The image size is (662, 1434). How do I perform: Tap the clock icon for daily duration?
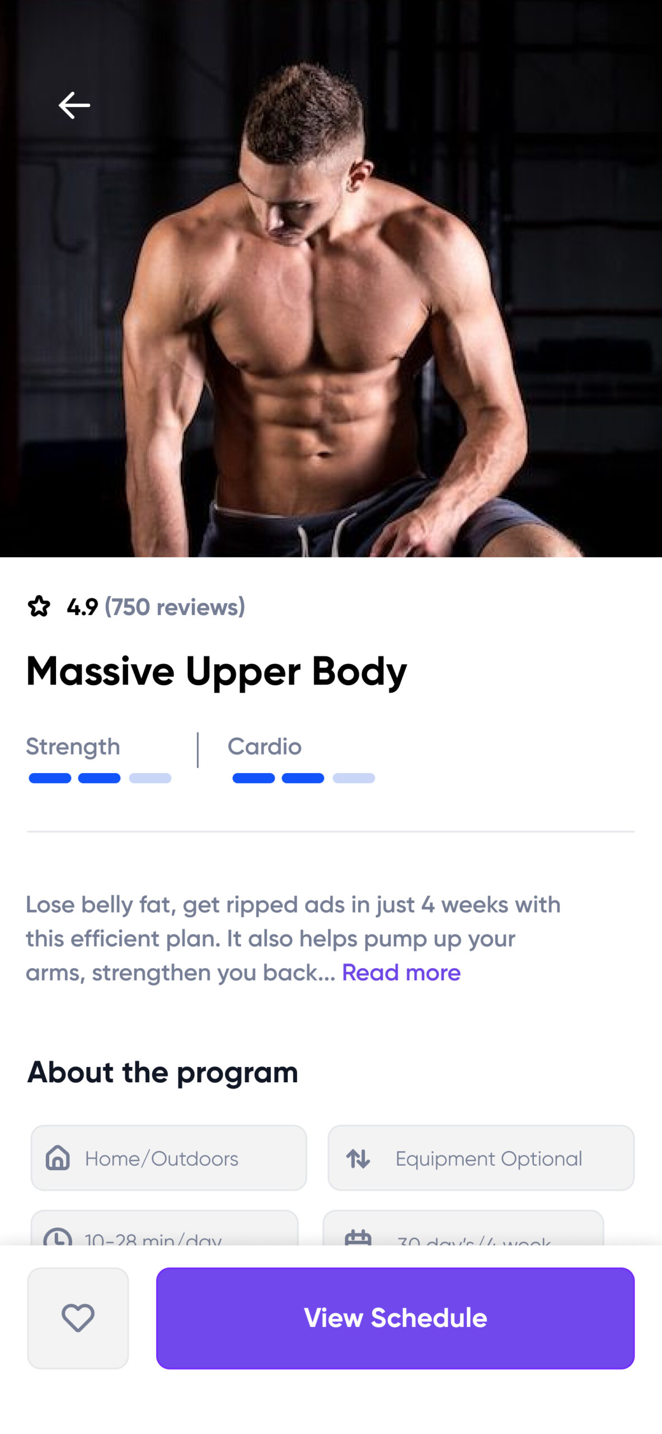(x=58, y=1236)
